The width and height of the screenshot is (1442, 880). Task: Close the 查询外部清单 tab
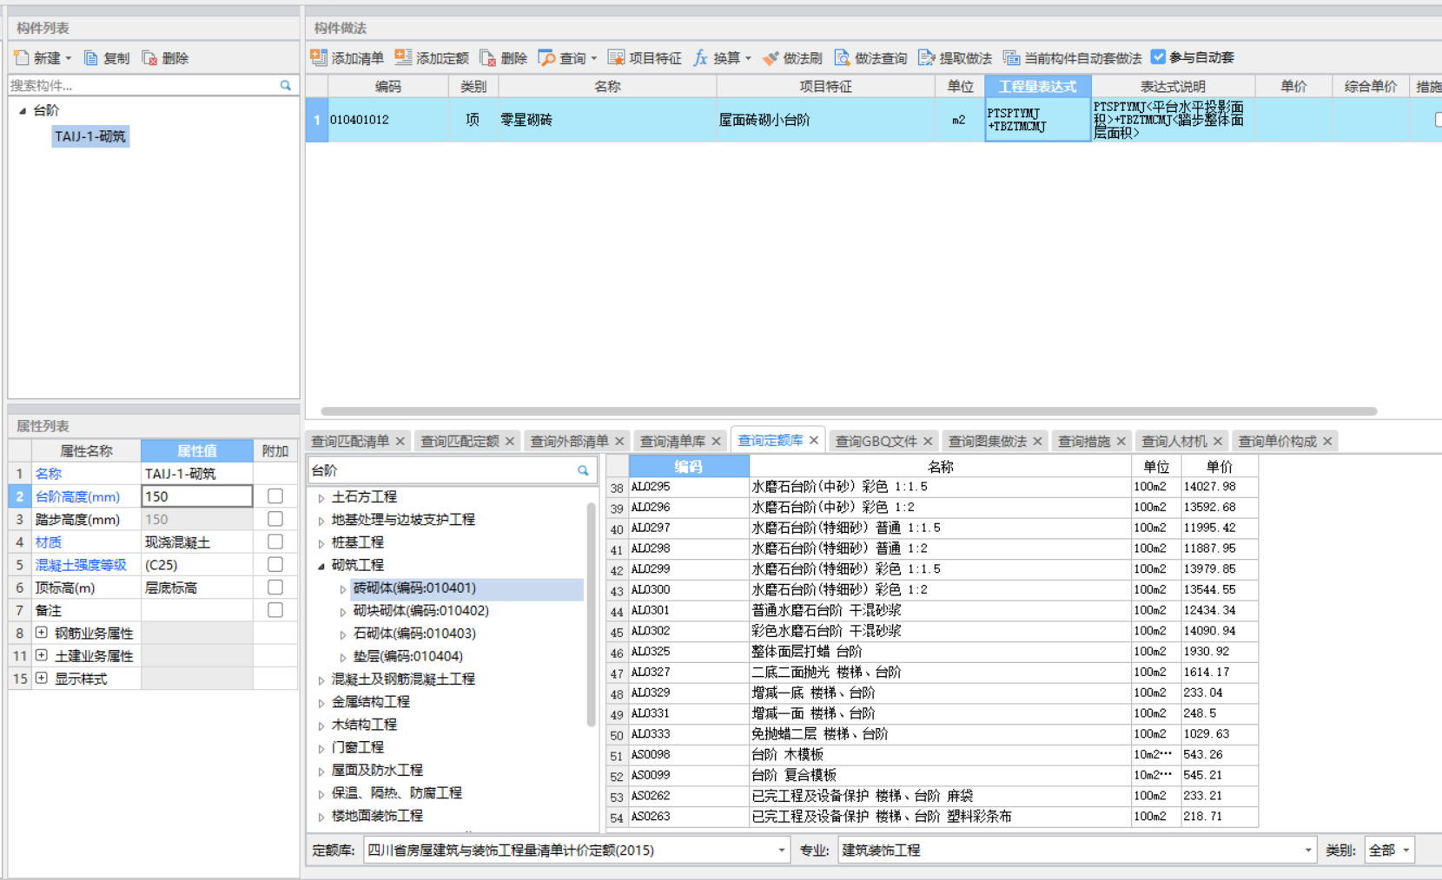[619, 441]
